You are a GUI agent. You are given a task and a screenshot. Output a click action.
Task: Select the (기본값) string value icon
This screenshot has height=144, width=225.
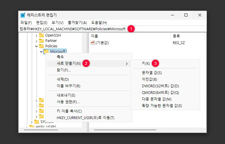click(x=93, y=43)
